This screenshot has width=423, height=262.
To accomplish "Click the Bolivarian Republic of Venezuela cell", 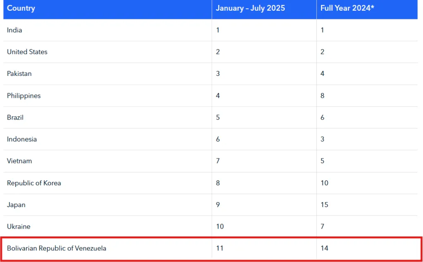I will 57,248.
